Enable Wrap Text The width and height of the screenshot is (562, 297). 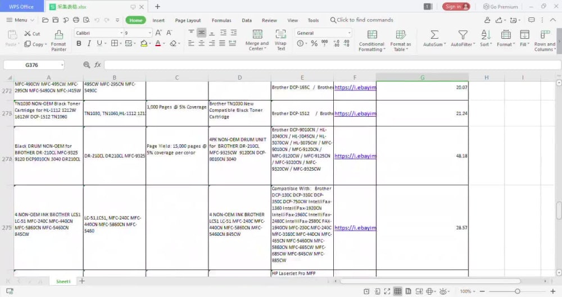click(280, 40)
